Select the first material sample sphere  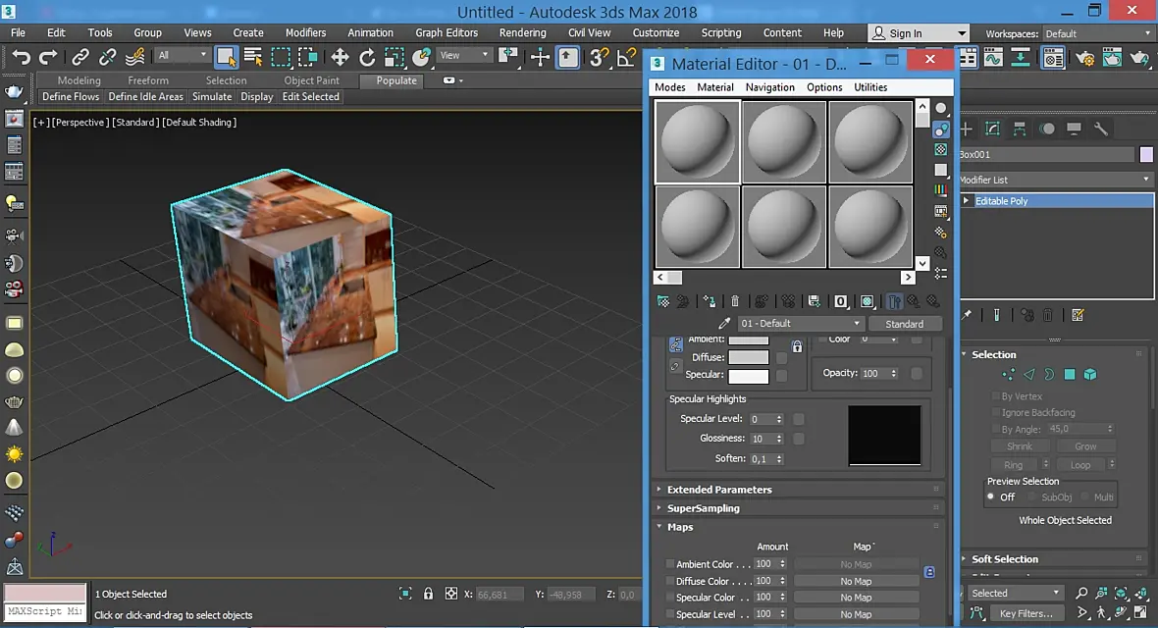[697, 142]
